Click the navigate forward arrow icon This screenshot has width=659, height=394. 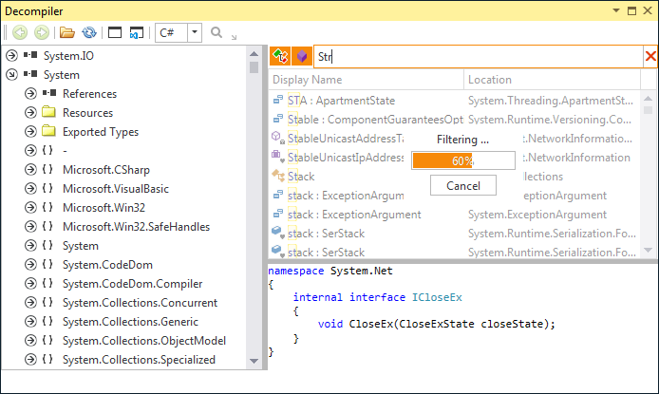click(x=42, y=32)
